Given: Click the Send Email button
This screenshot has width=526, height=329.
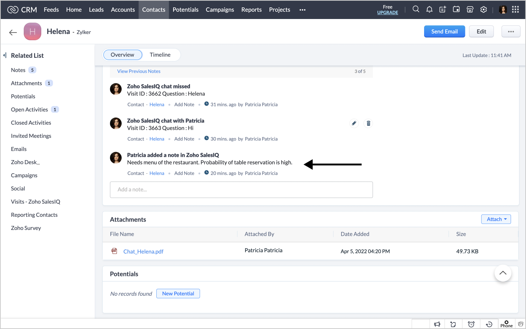Looking at the screenshot, I should 445,31.
